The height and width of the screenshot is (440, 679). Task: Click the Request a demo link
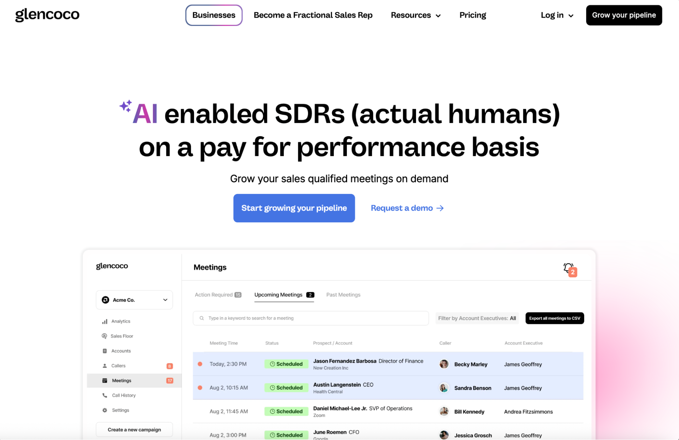point(407,208)
